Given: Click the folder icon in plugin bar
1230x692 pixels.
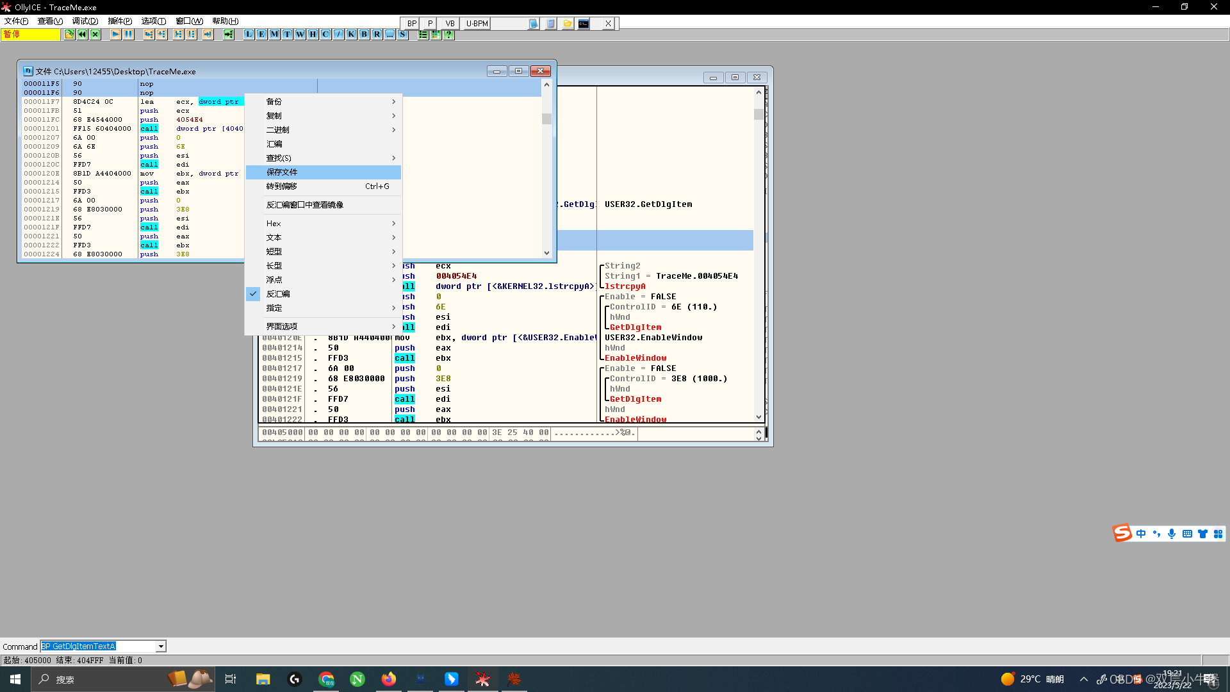Looking at the screenshot, I should pyautogui.click(x=567, y=24).
